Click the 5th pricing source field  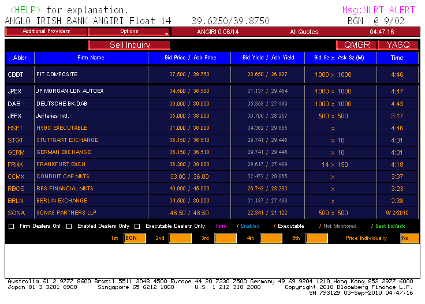click(316, 238)
